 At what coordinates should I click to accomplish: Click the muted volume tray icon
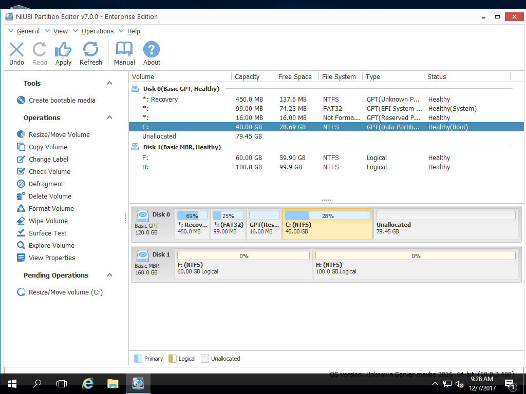[x=459, y=384]
